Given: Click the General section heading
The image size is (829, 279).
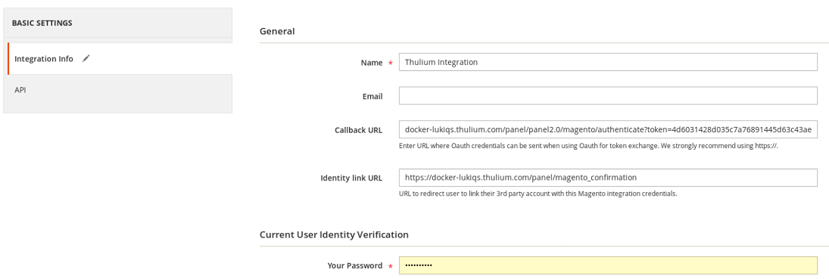Looking at the screenshot, I should pos(277,31).
